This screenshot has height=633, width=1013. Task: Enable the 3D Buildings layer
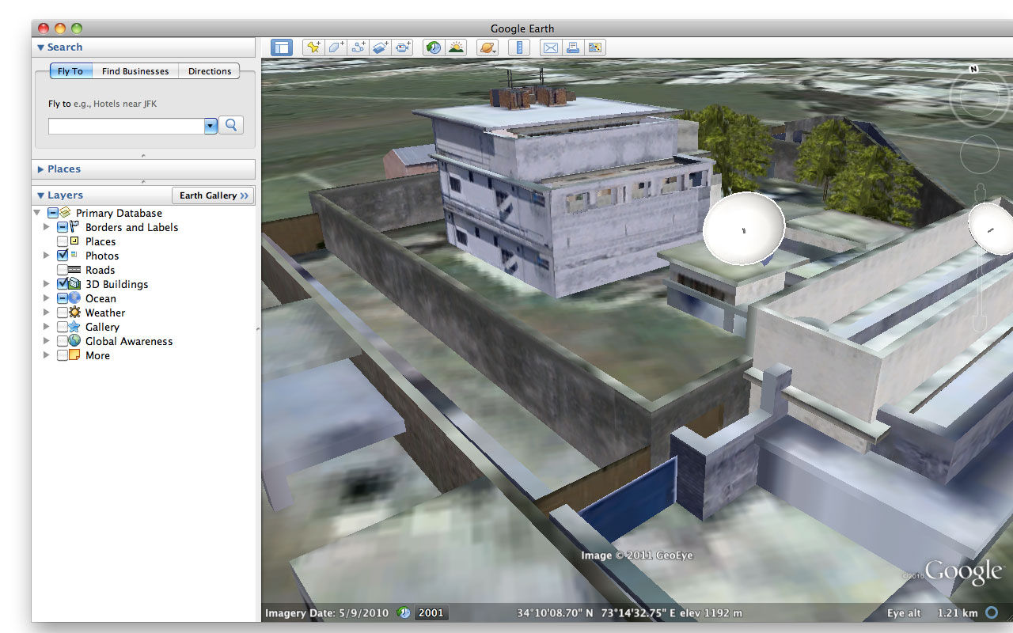[62, 283]
